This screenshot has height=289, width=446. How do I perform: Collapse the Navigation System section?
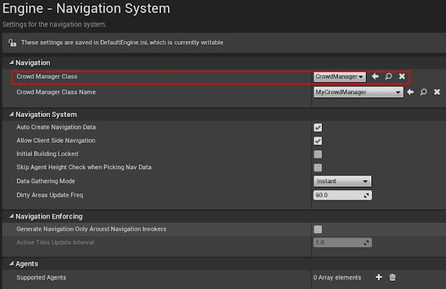(x=11, y=114)
